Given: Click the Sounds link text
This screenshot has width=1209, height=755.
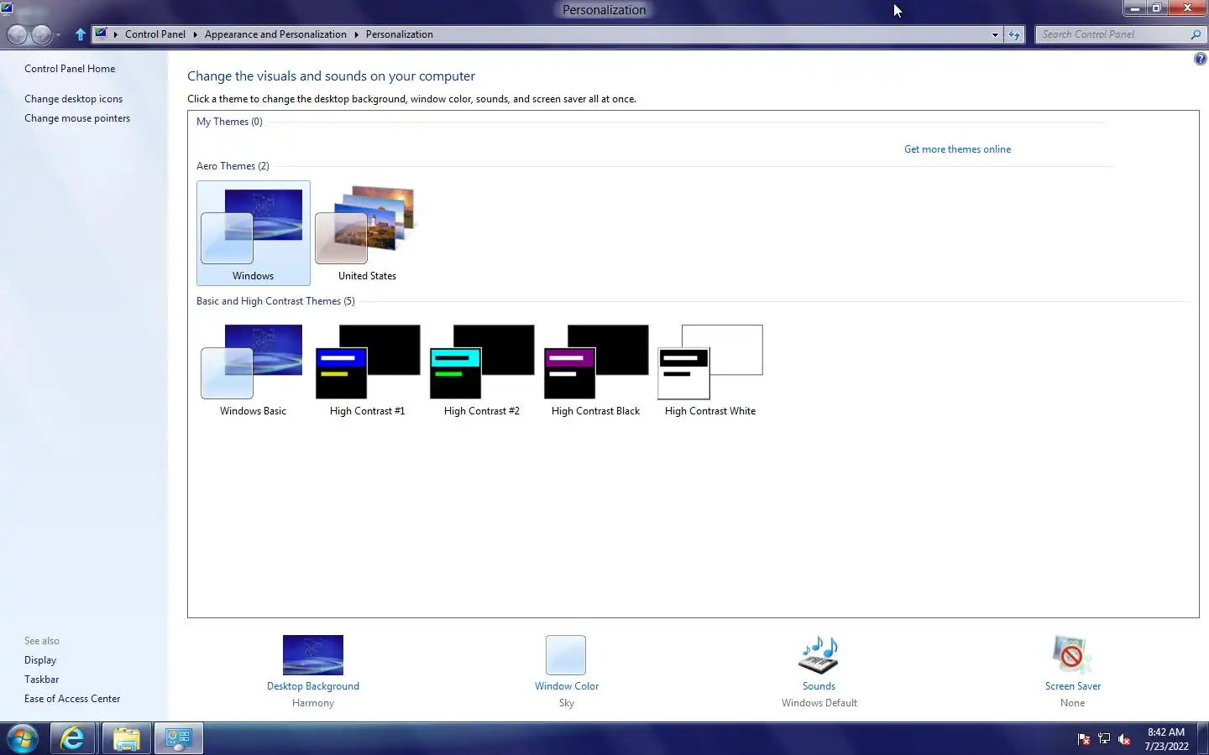Looking at the screenshot, I should (819, 686).
